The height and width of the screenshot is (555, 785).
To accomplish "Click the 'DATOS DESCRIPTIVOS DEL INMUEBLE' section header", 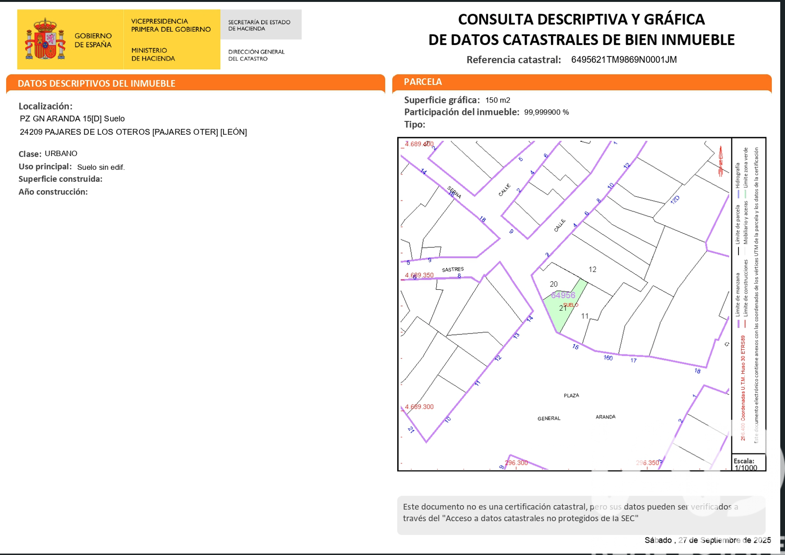I will [x=96, y=83].
